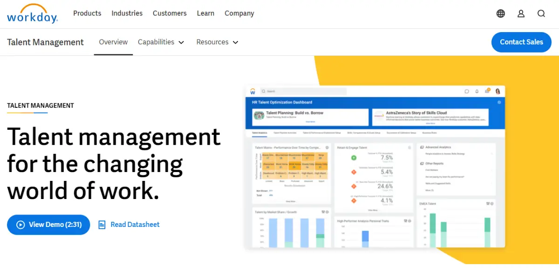Open the Customers menu

tap(170, 13)
